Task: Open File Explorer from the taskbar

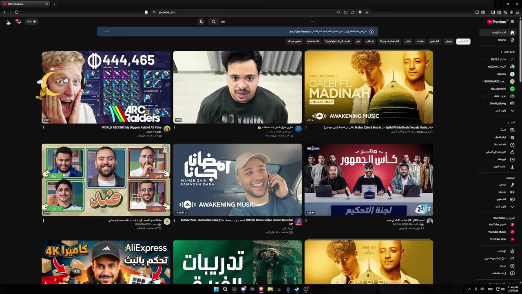Action: pyautogui.click(x=270, y=289)
